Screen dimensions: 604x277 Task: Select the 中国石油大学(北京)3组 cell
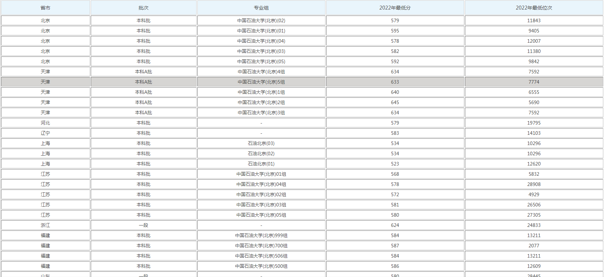pyautogui.click(x=261, y=113)
